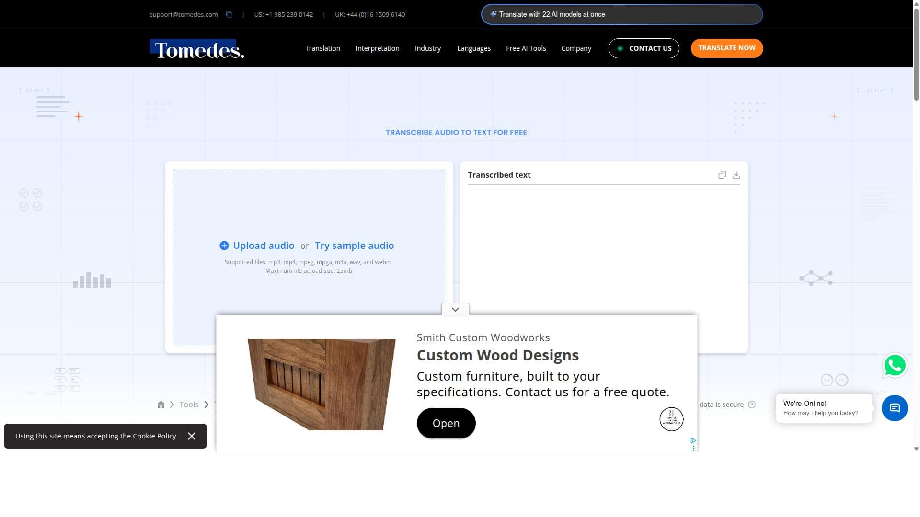This screenshot has width=920, height=517.
Task: Click the plus icon beside Upload audio
Action: 224,246
